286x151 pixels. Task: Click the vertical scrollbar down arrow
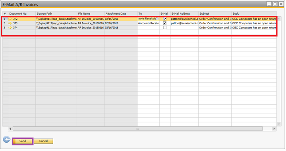tap(279, 124)
